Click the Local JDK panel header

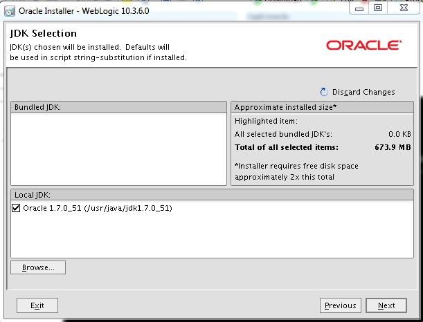pyautogui.click(x=212, y=196)
